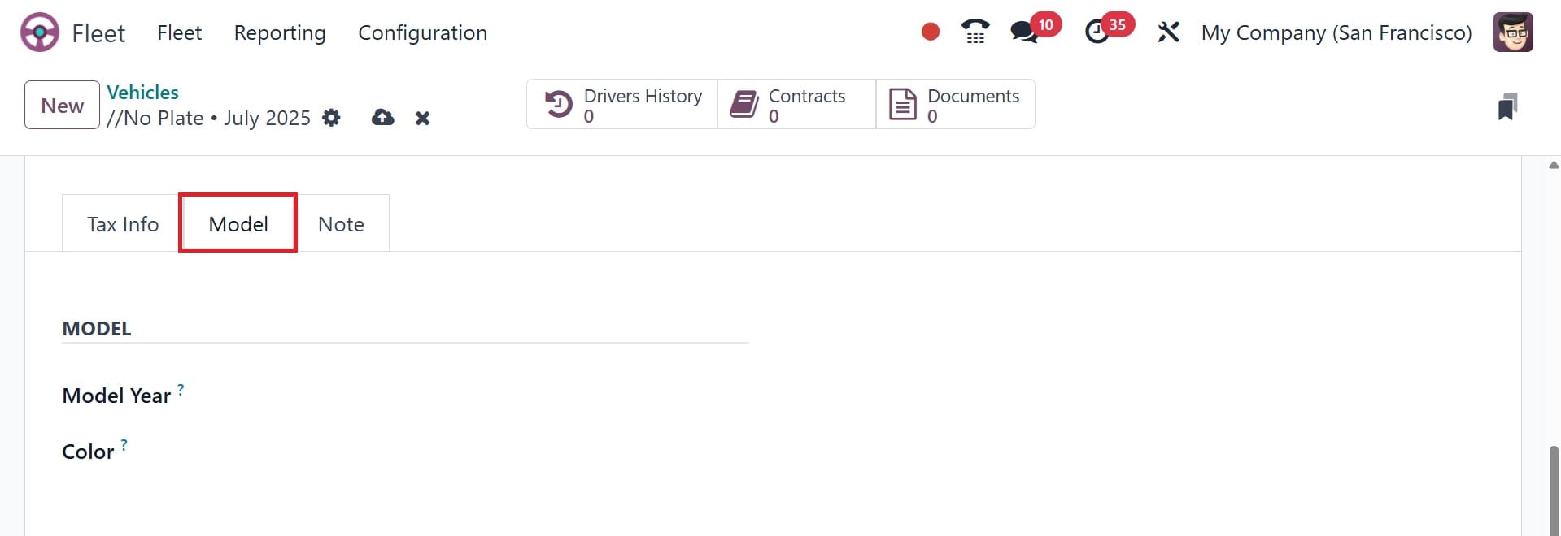
Task: Open Documents smart button
Action: coord(955,104)
